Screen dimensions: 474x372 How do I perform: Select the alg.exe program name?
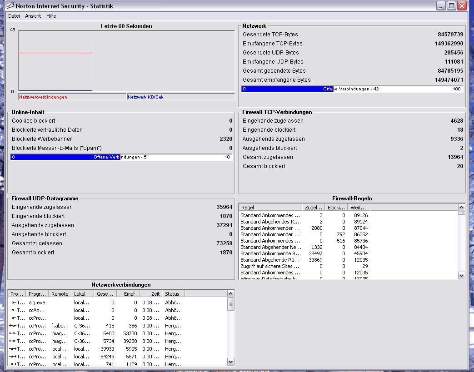37,303
